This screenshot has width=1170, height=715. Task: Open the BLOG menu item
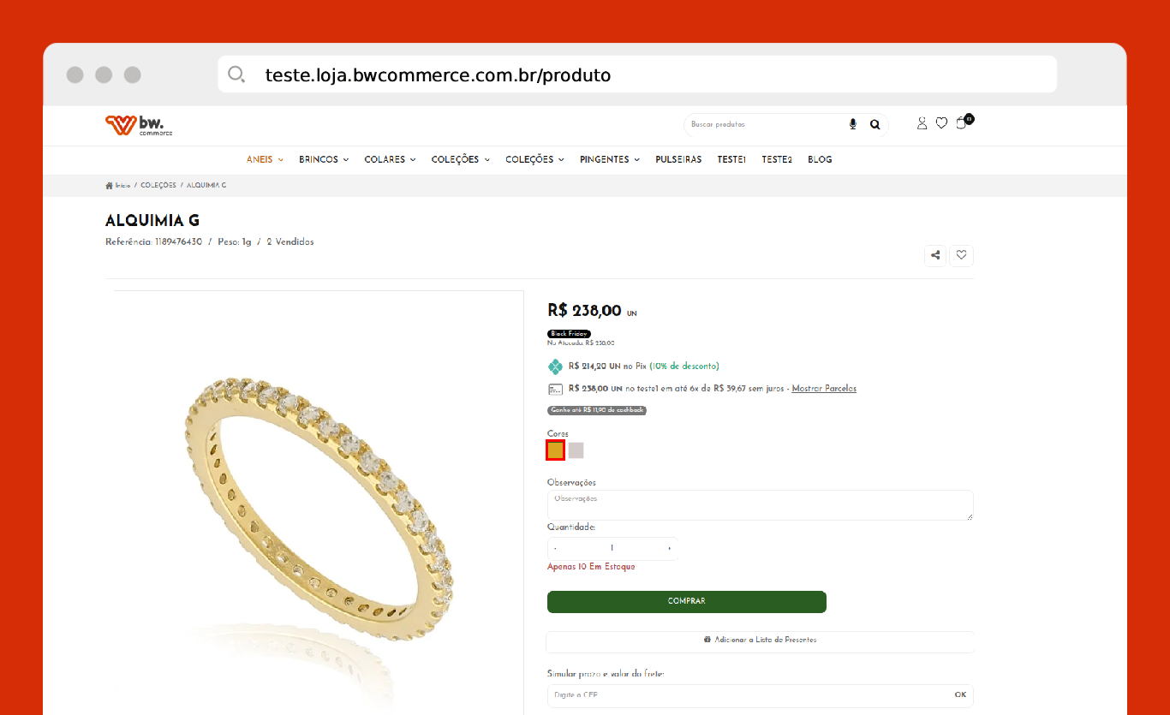820,160
